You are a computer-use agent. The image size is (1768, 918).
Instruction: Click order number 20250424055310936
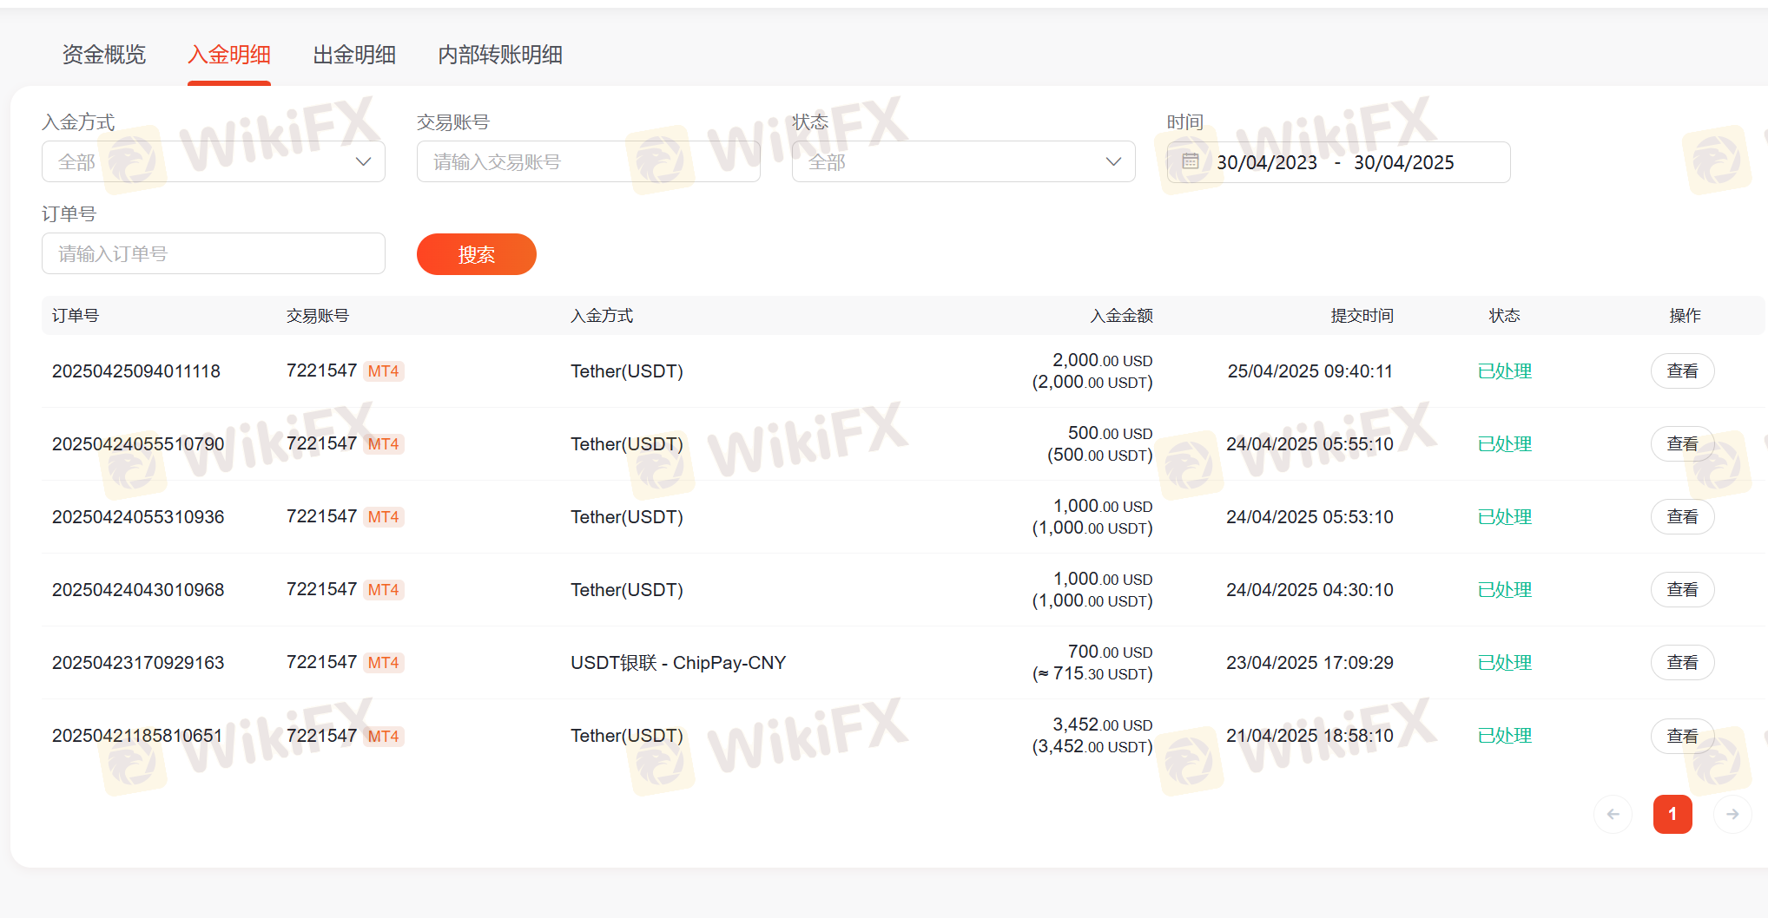pyautogui.click(x=138, y=517)
